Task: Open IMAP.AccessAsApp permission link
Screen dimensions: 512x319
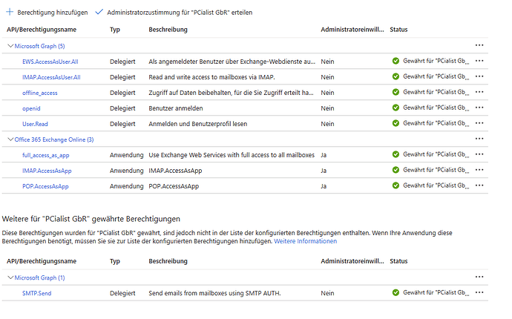Action: click(47, 171)
